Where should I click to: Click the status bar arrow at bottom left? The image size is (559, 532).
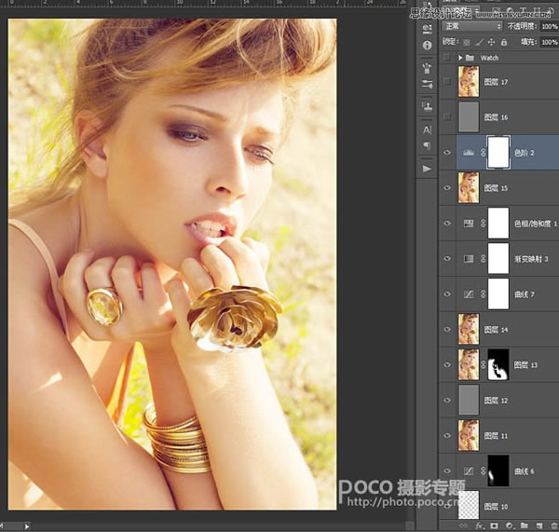point(27,525)
